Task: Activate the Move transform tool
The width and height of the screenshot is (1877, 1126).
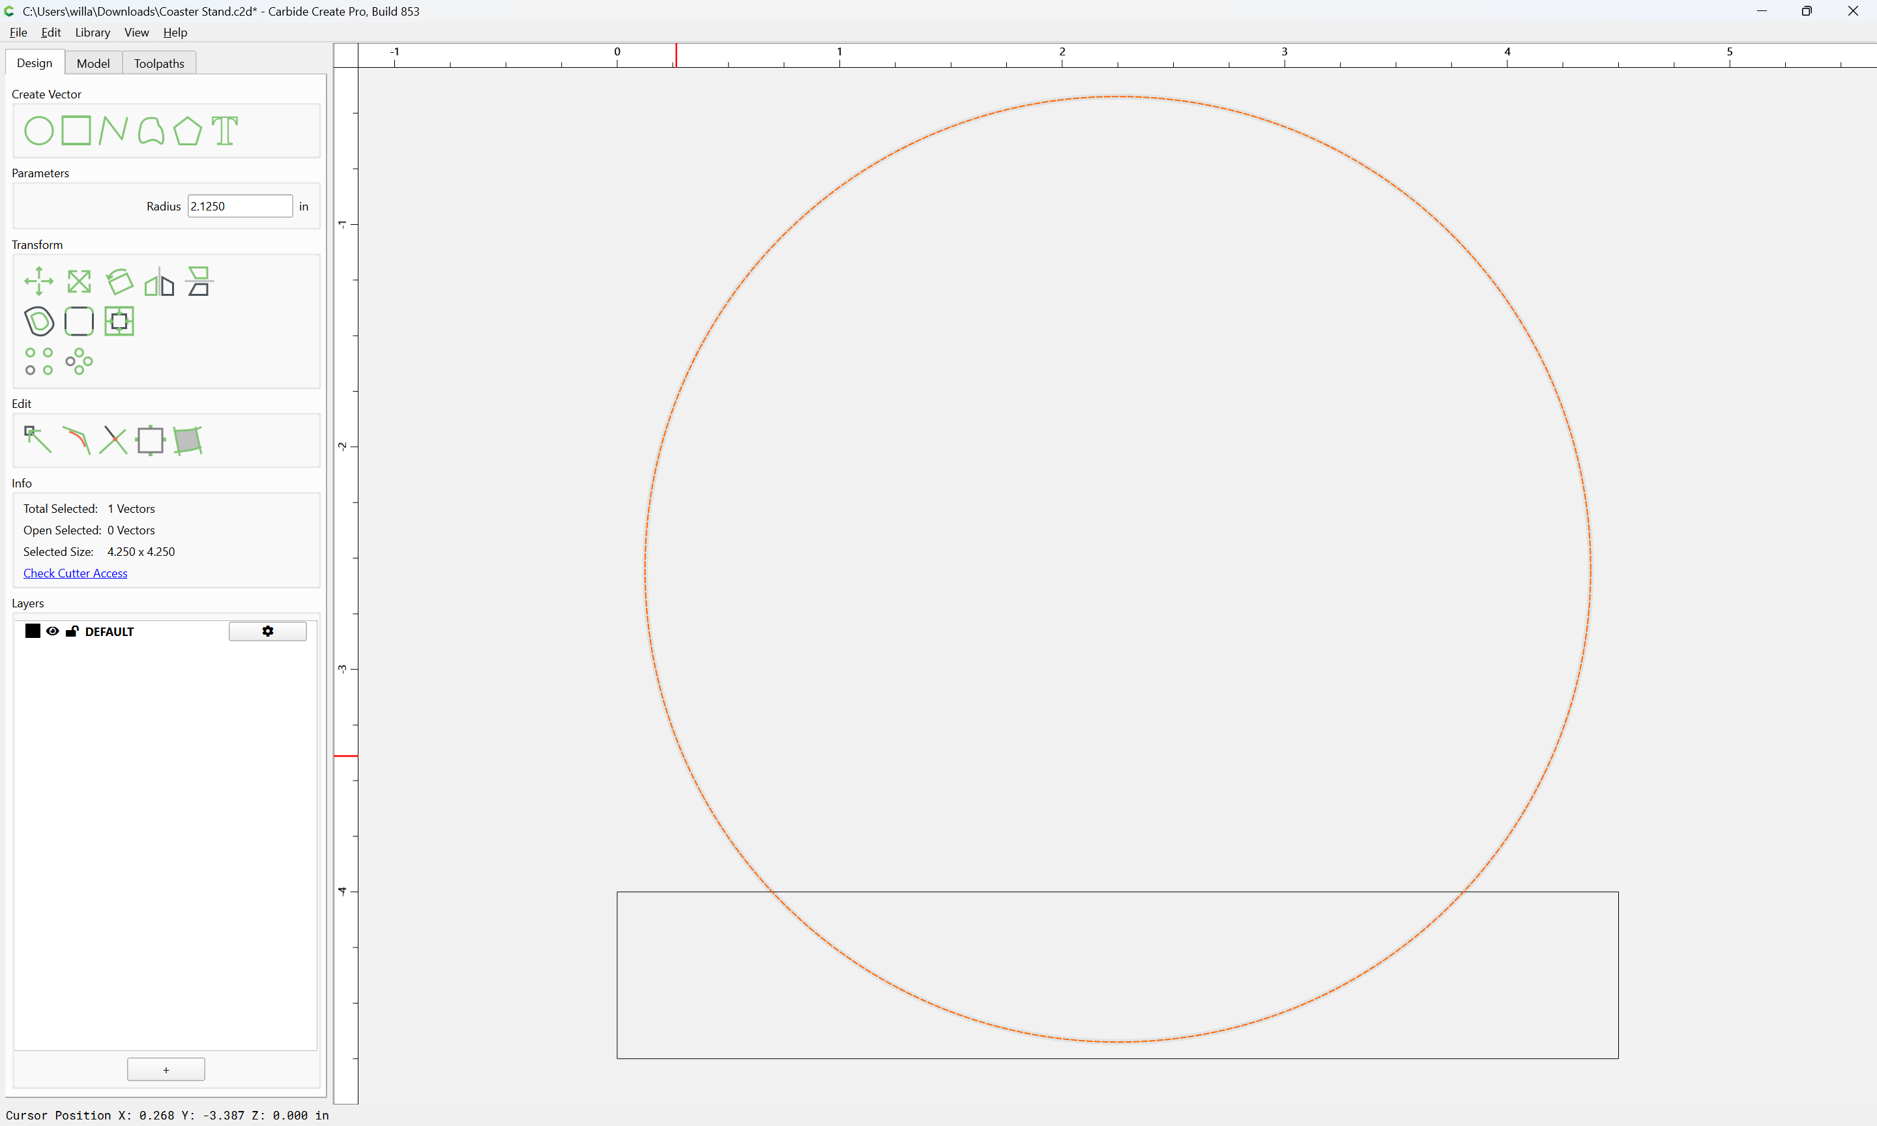Action: 38,281
